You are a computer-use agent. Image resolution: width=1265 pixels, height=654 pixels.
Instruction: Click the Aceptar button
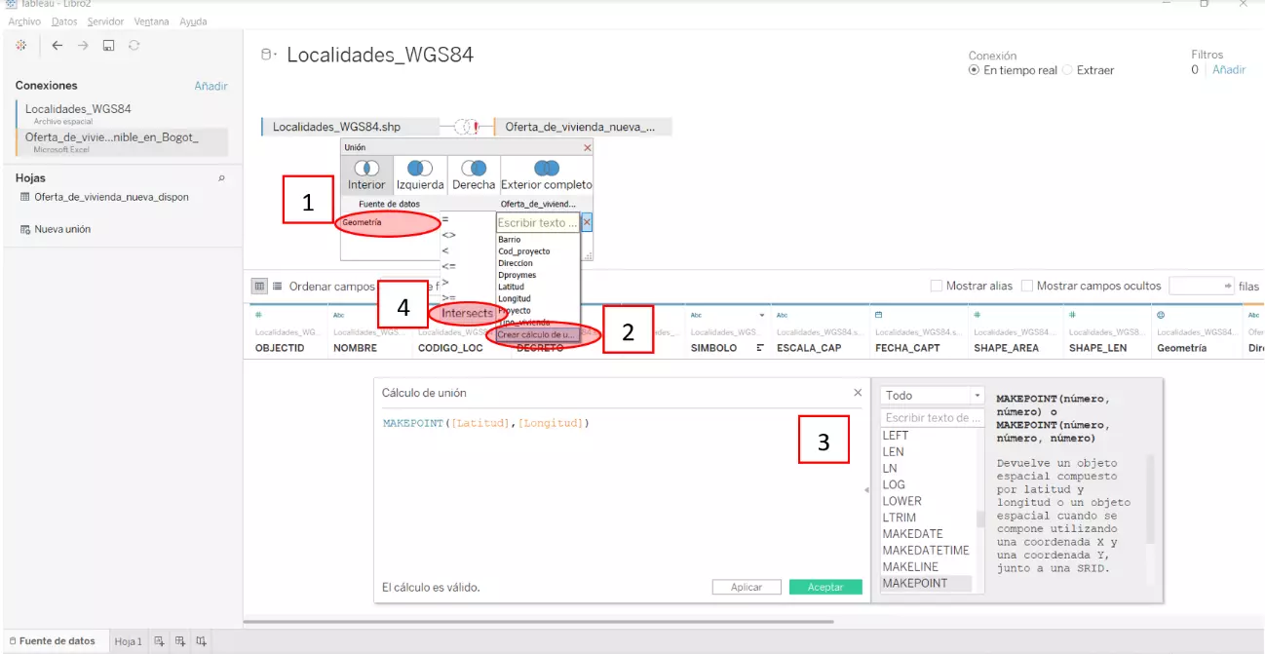point(825,588)
